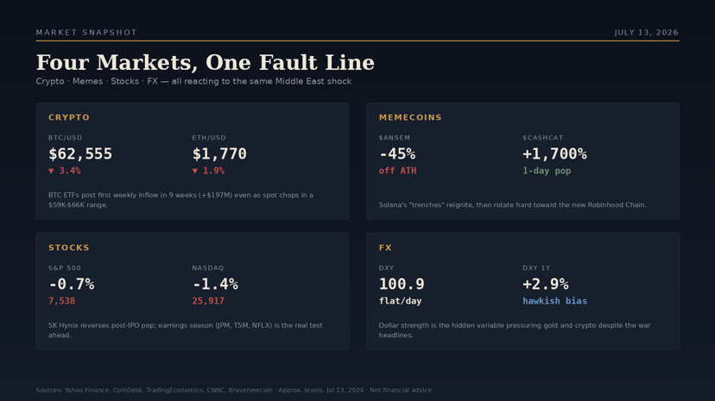Select the $CASHCAT +1,700% figure
This screenshot has height=401, width=715.
click(554, 154)
